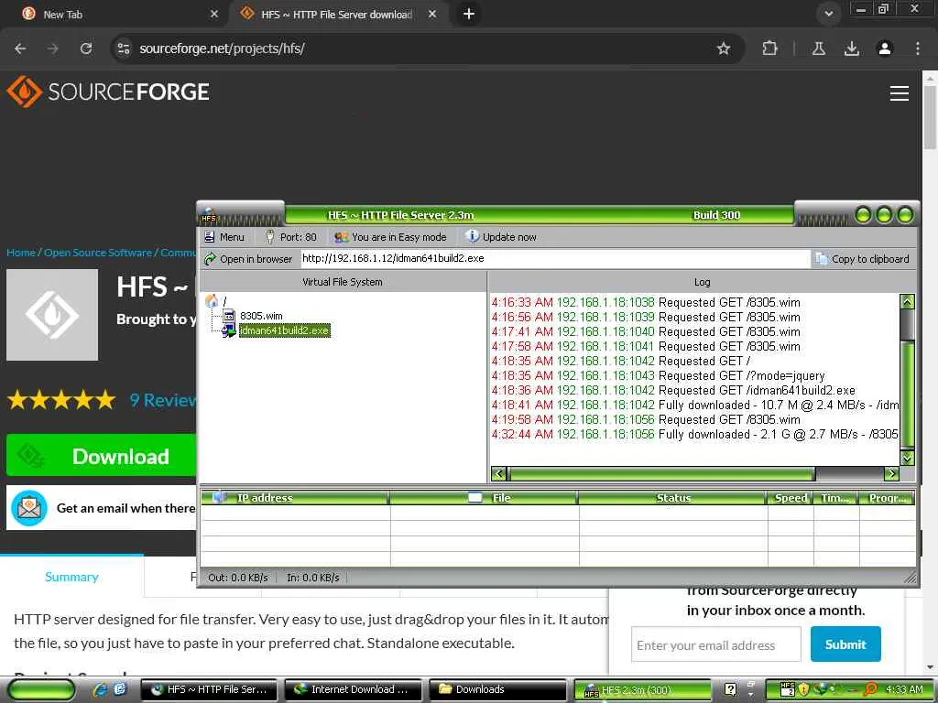
Task: Select idman641build2.exe tree item
Action: pyautogui.click(x=284, y=330)
